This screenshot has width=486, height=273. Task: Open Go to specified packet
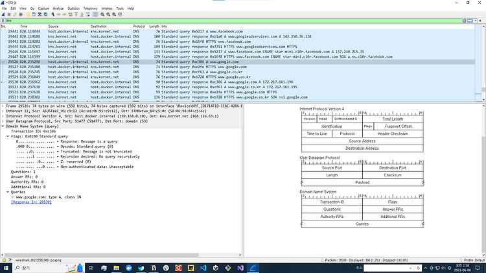pos(71,14)
